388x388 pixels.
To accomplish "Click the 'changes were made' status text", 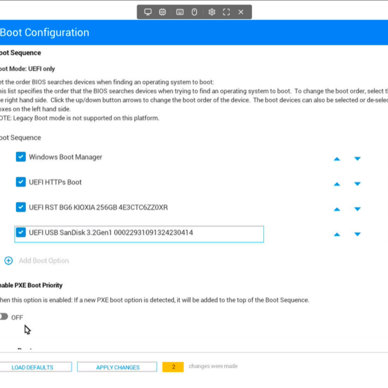I will click(x=213, y=366).
